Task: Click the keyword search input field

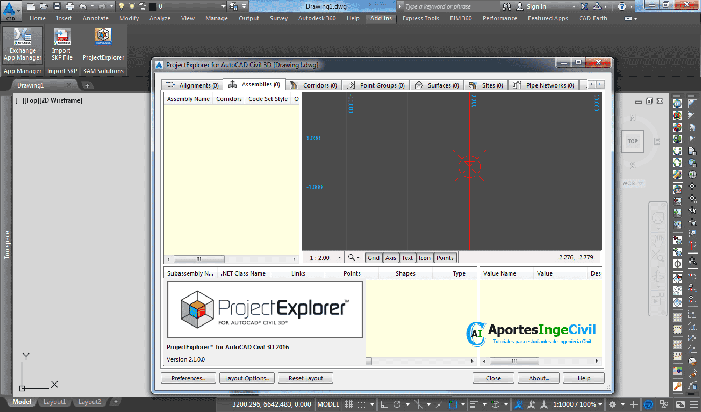Action: (452, 6)
